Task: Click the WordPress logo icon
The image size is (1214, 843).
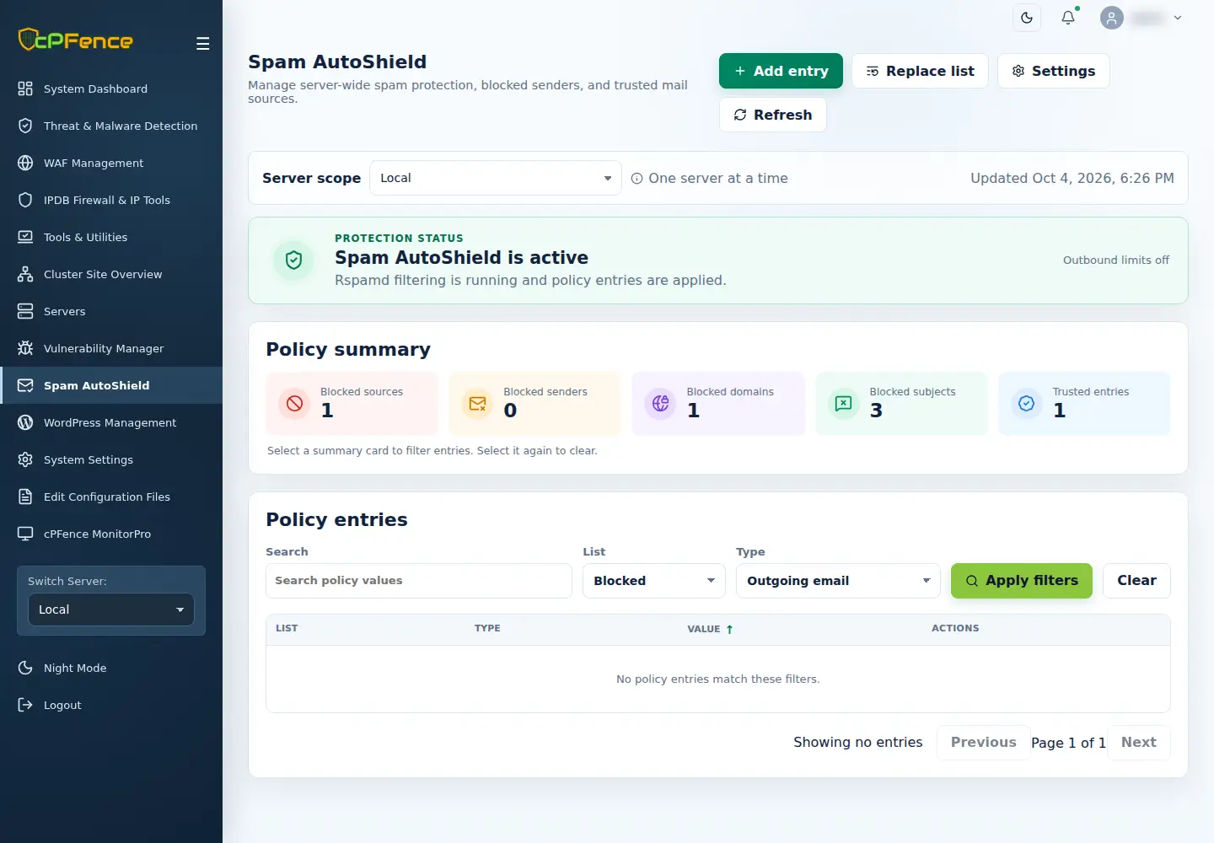Action: 25,422
